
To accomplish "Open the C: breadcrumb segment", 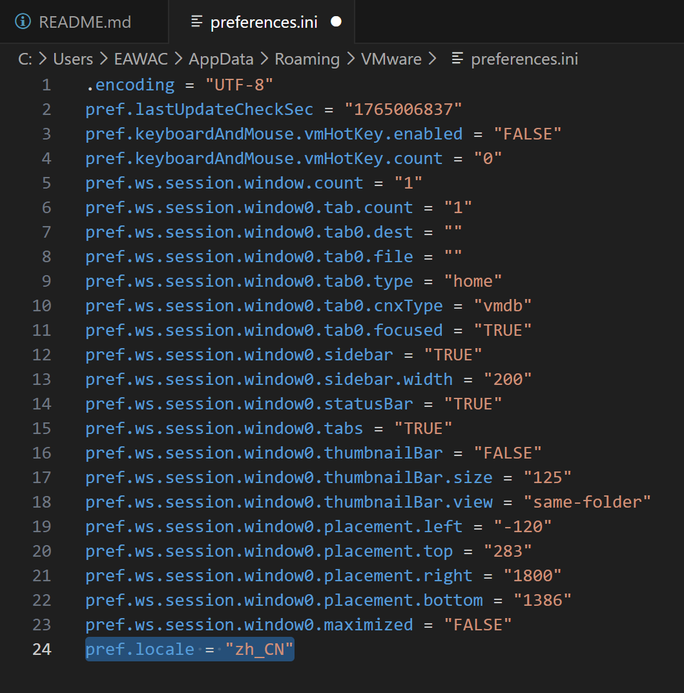I will pos(25,59).
